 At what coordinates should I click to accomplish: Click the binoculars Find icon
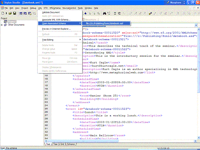[105, 13]
